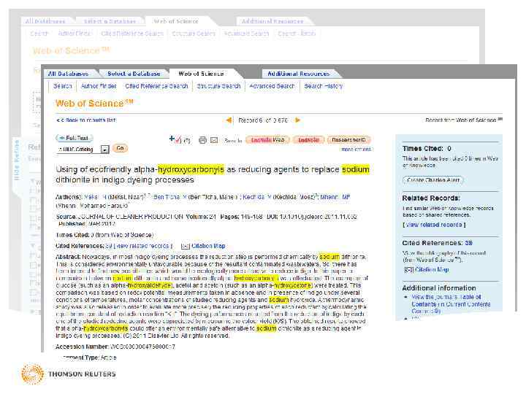Viewport: 526px width, 394px height.
Task: Open Author Finder in front window
Action: [x=99, y=86]
